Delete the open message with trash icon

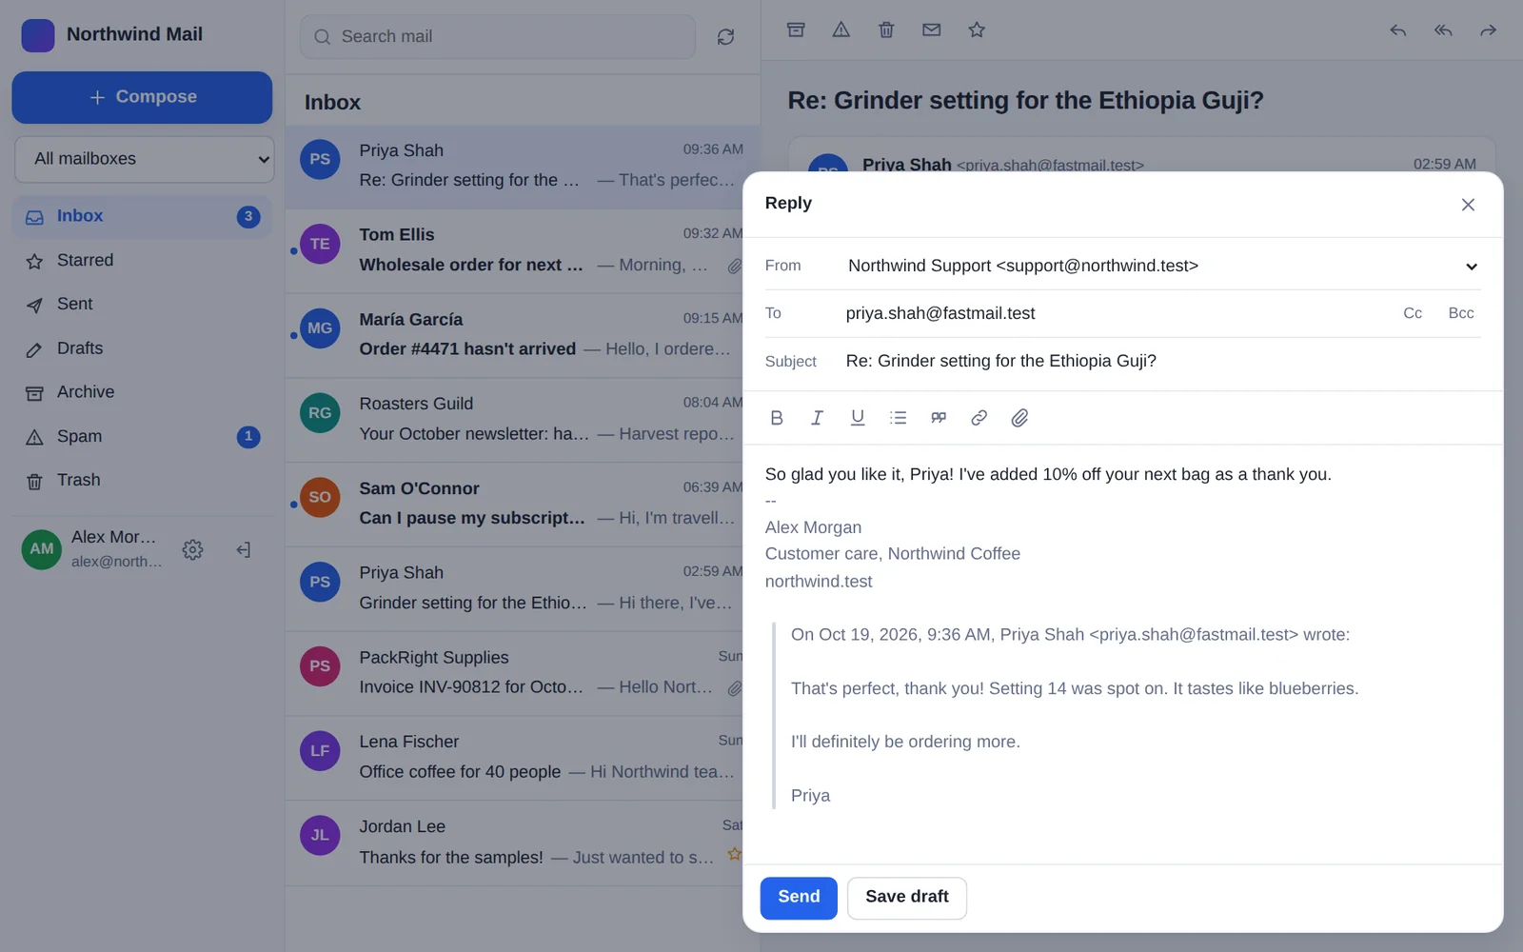(886, 30)
